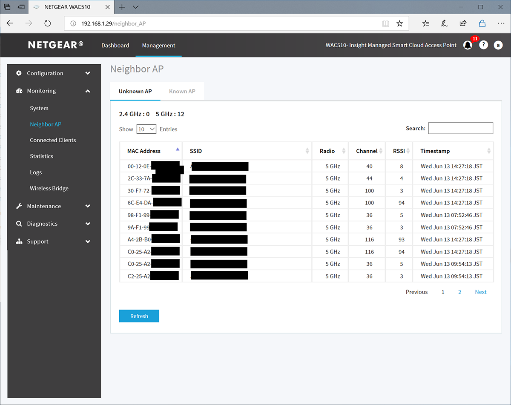Click the browser share icon

click(463, 24)
